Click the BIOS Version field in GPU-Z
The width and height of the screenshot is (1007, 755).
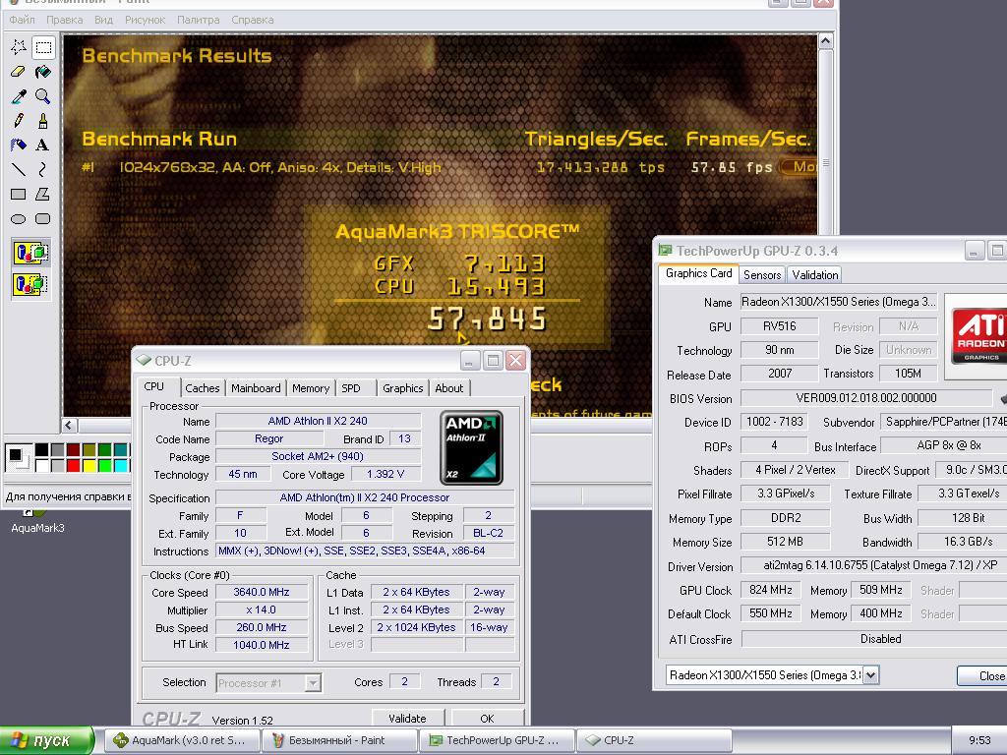(x=866, y=398)
